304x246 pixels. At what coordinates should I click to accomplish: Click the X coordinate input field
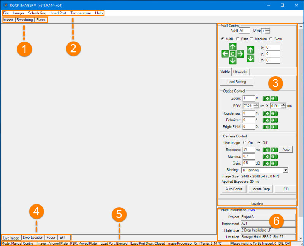(273, 48)
